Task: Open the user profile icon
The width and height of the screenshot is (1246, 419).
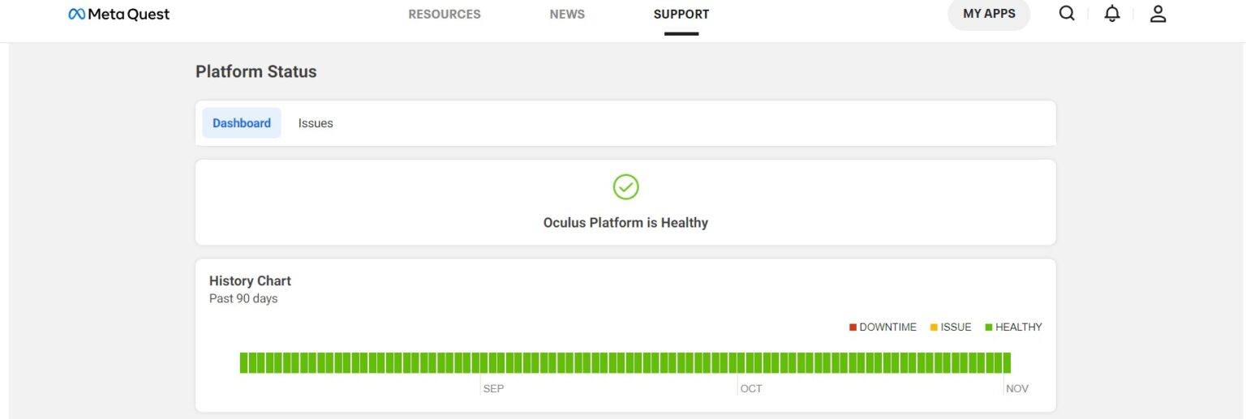Action: [x=1158, y=14]
